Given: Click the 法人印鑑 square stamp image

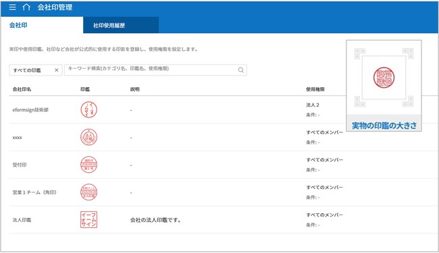Looking at the screenshot, I should [x=88, y=220].
